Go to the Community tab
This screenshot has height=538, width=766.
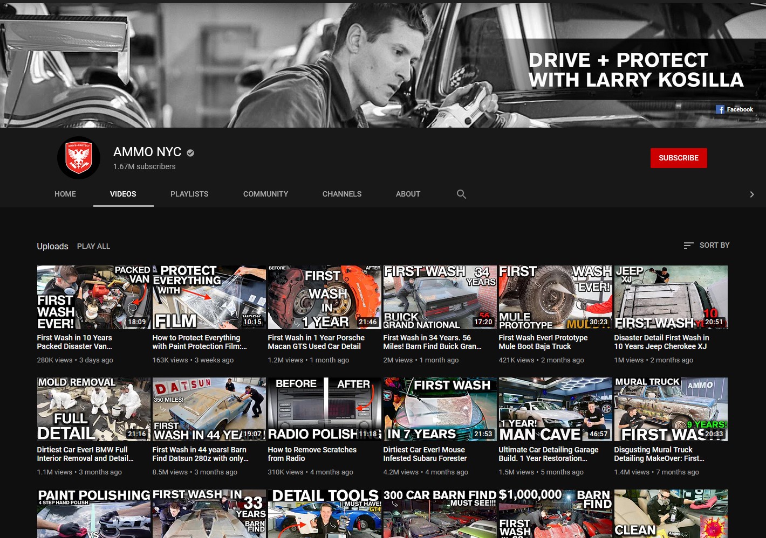click(265, 194)
